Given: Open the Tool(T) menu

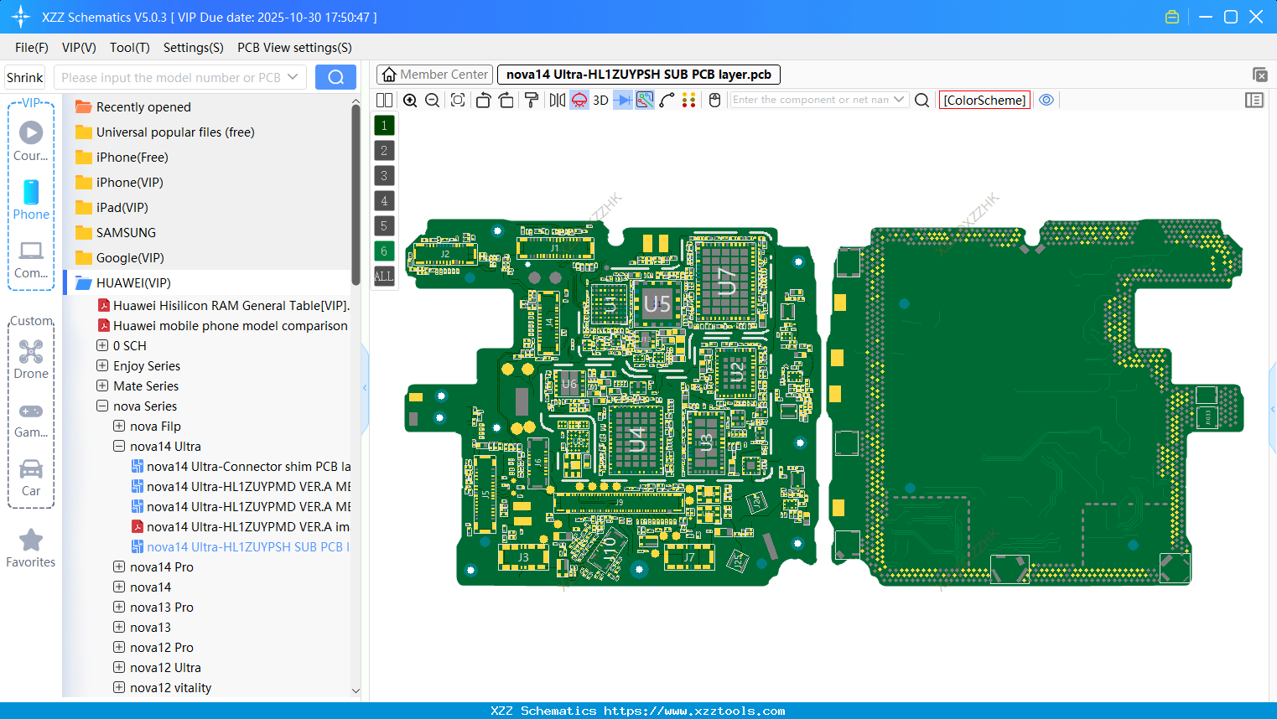Looking at the screenshot, I should coord(129,48).
